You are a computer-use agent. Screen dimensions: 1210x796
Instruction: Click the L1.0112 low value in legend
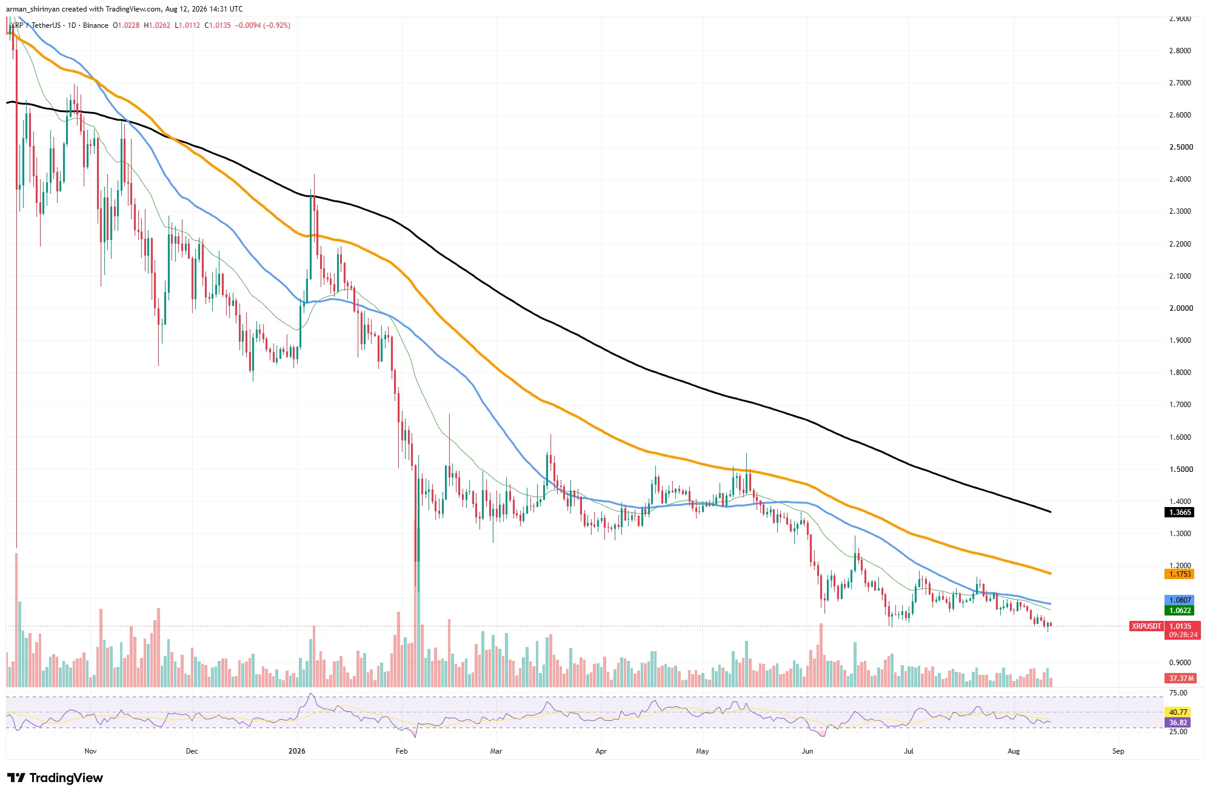tap(187, 25)
